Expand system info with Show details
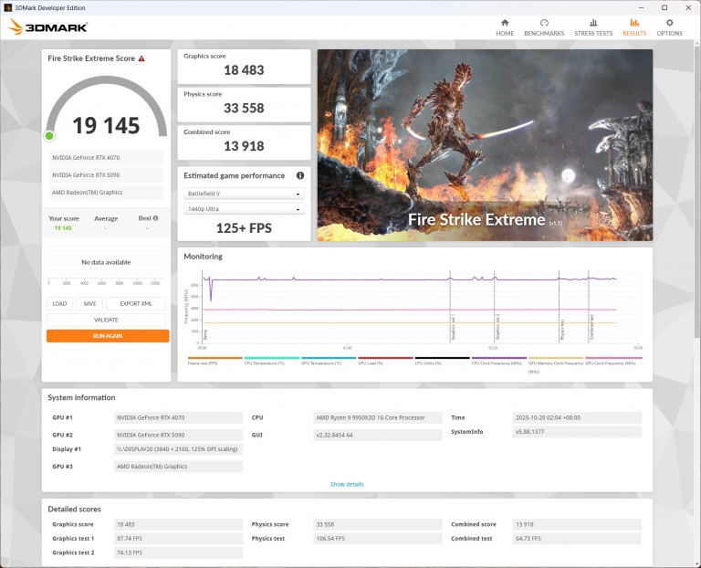701x568 pixels. [347, 484]
